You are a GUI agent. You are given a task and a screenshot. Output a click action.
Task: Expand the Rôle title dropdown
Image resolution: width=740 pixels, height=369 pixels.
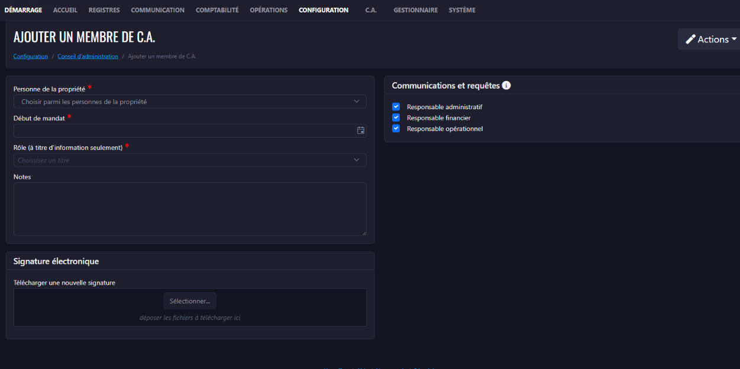pyautogui.click(x=190, y=160)
